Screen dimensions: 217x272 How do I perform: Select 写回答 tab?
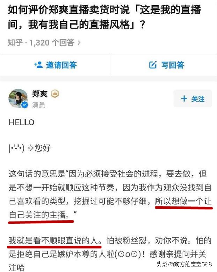[x=164, y=65]
